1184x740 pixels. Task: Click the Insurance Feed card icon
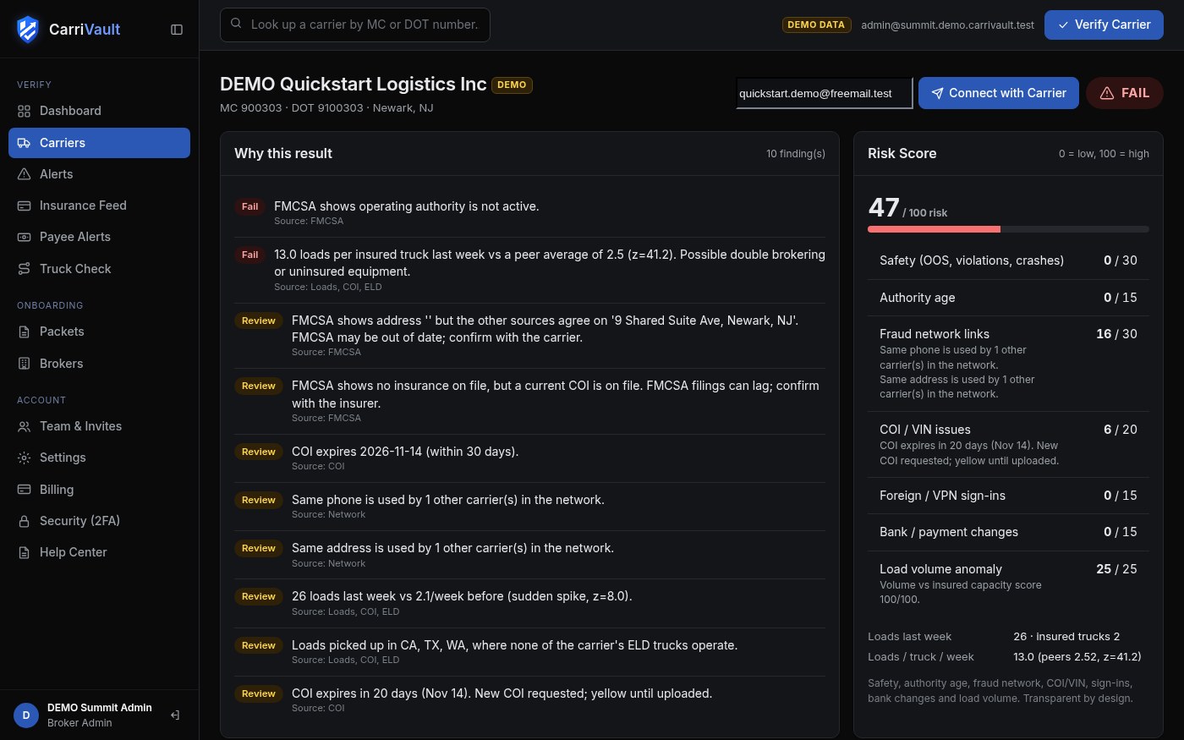click(x=24, y=206)
